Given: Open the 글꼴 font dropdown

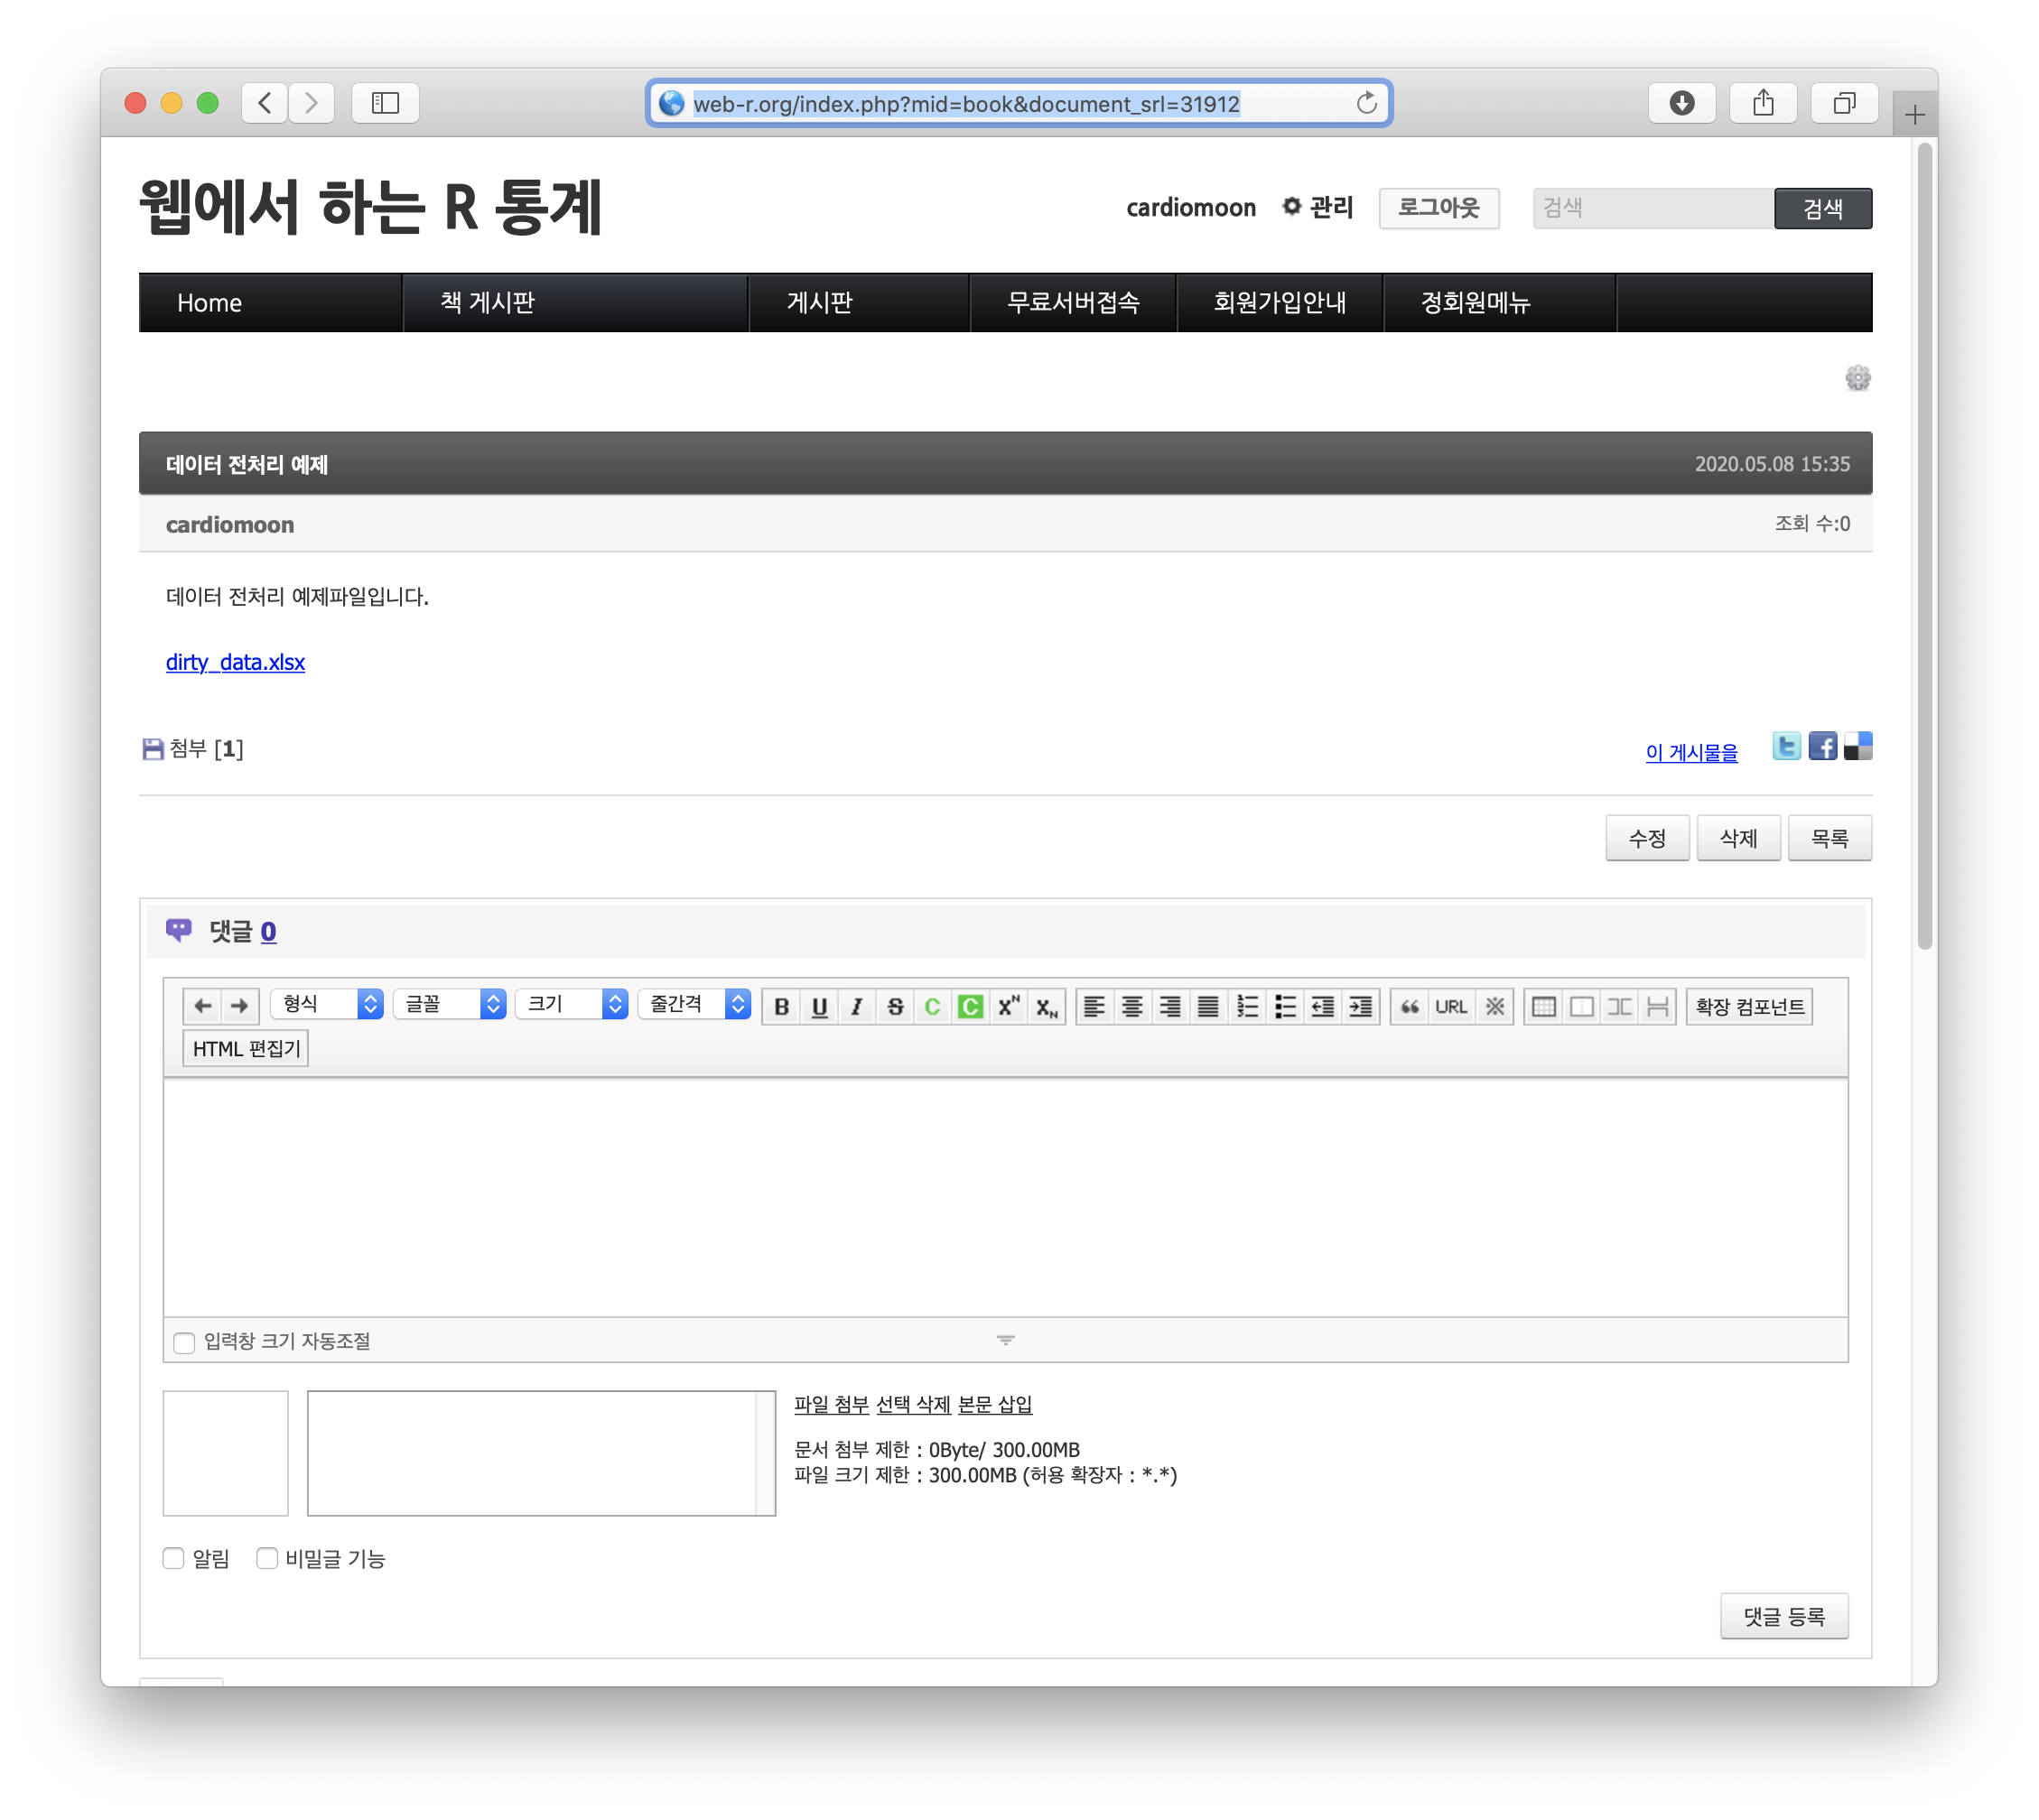Looking at the screenshot, I should coord(449,1004).
